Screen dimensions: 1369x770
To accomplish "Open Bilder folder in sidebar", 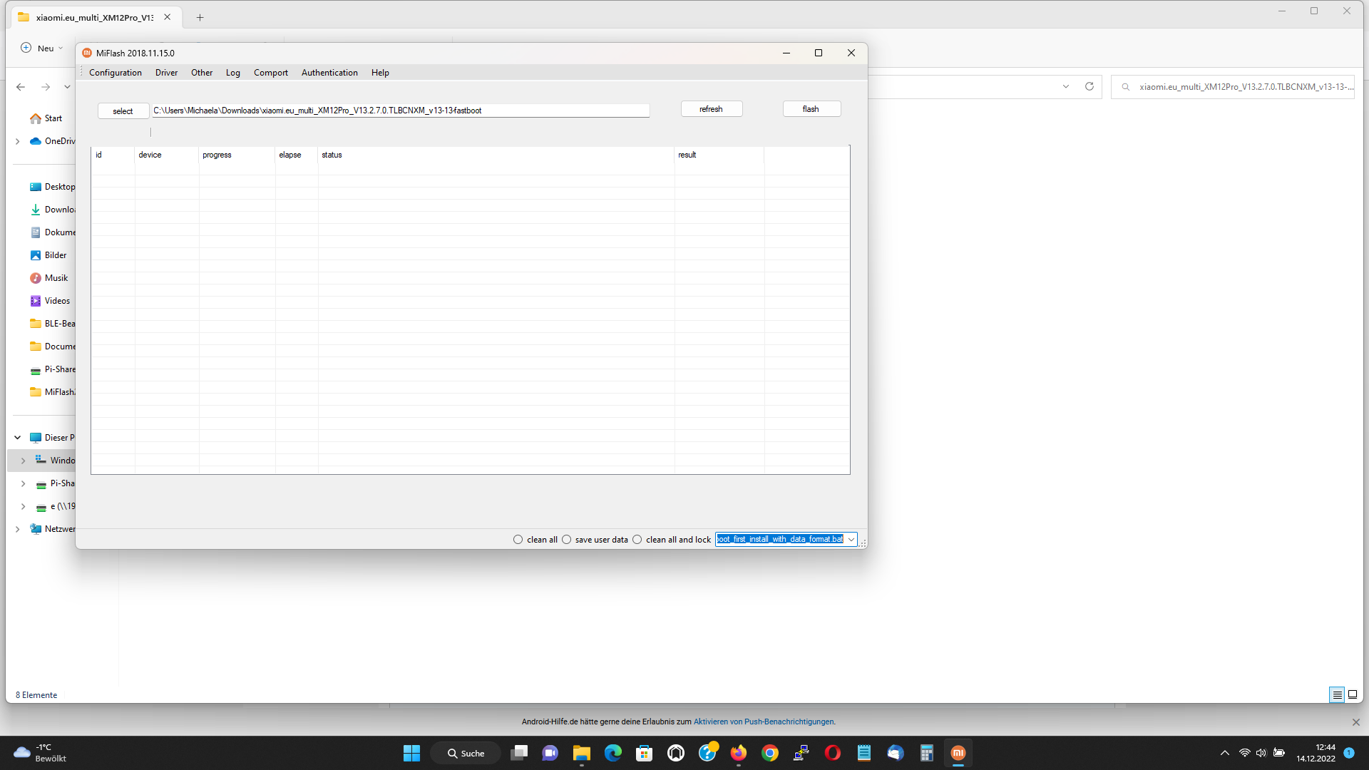I will click(48, 255).
